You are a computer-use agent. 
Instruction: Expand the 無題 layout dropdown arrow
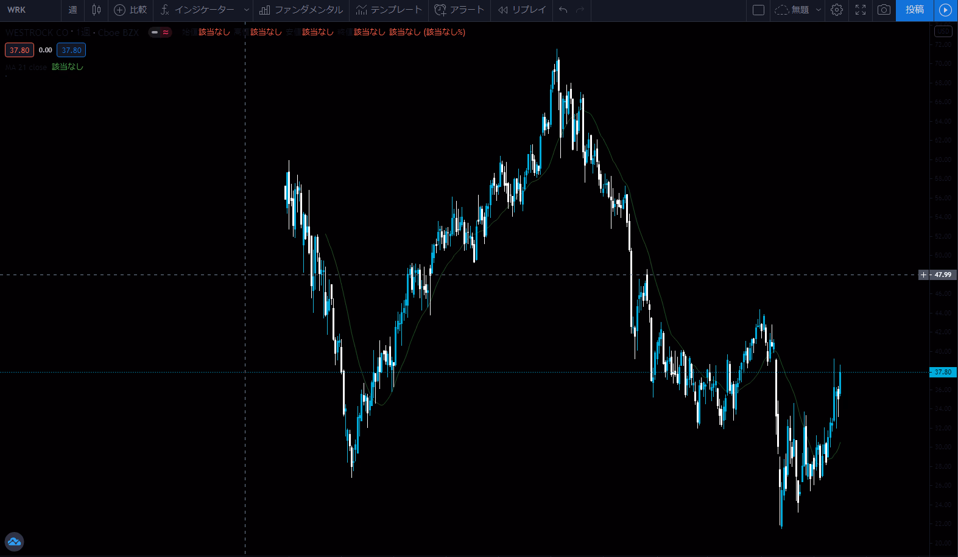click(x=819, y=10)
